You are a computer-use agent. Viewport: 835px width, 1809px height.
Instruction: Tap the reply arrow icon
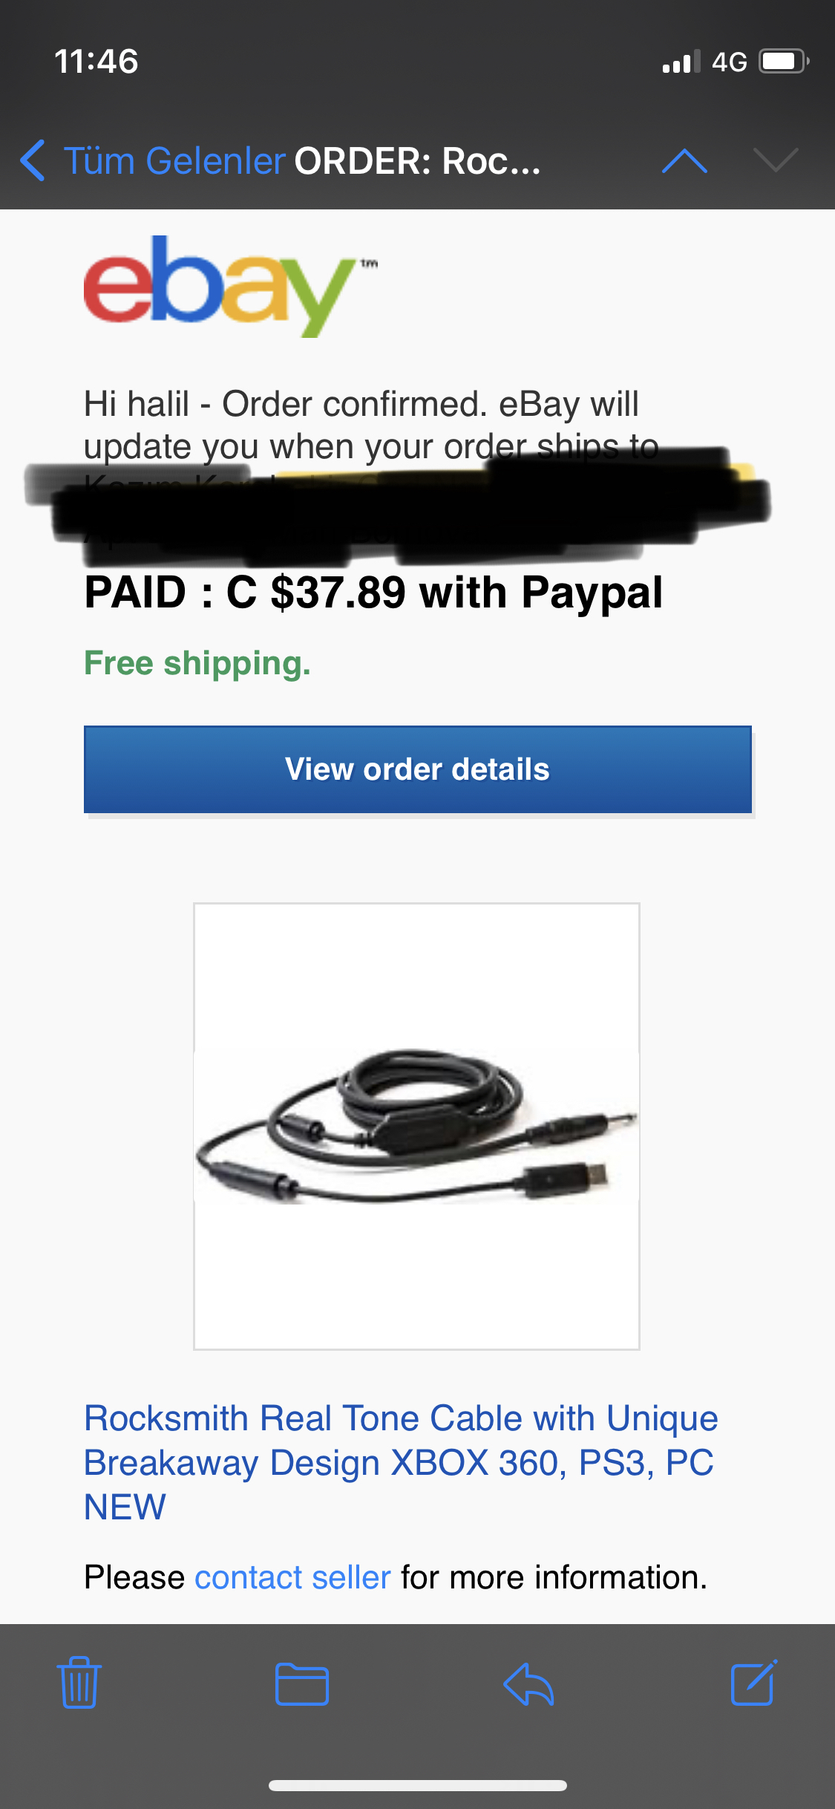(x=528, y=1683)
